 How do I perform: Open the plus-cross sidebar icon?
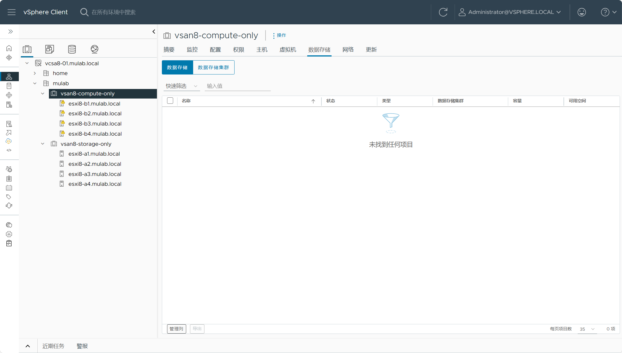coord(9,234)
